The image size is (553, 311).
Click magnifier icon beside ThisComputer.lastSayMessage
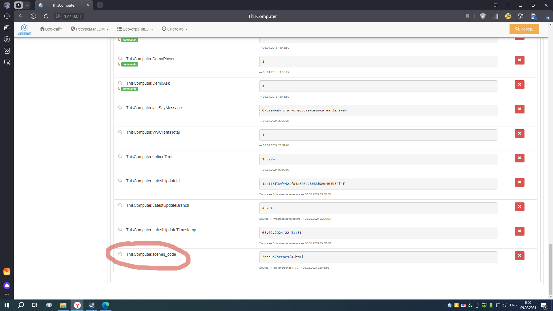[120, 108]
